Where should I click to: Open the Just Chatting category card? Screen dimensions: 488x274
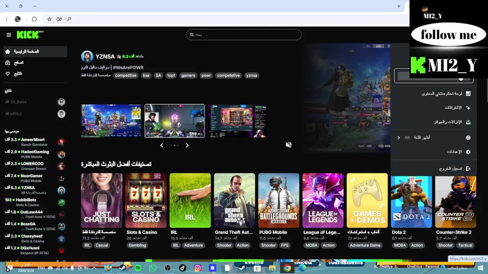pos(101,201)
